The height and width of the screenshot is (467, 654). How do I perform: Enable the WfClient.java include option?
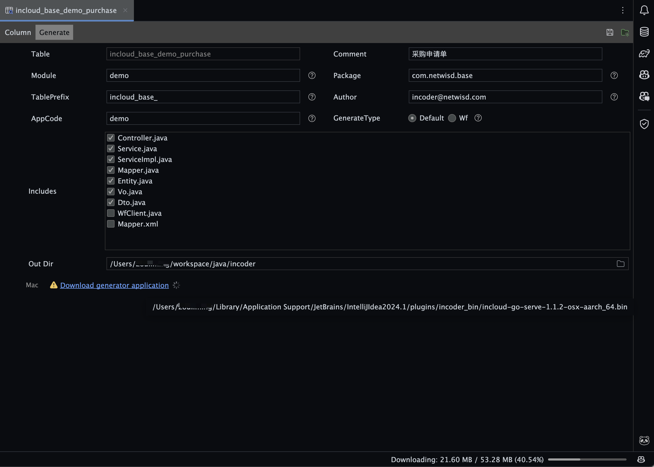click(111, 213)
